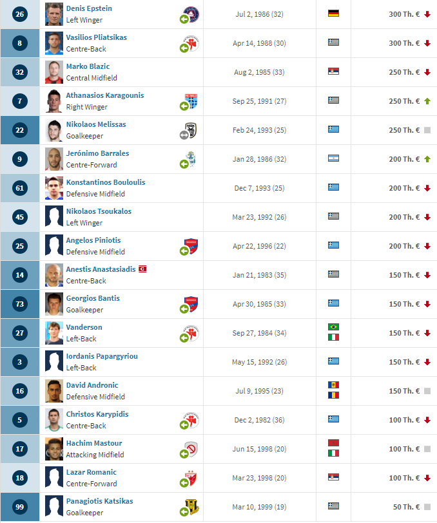Open the club crest beside Lazar Romanic
The width and height of the screenshot is (437, 523).
click(191, 478)
